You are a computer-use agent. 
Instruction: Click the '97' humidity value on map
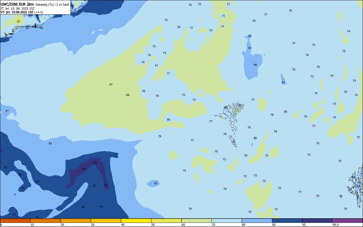(106, 185)
